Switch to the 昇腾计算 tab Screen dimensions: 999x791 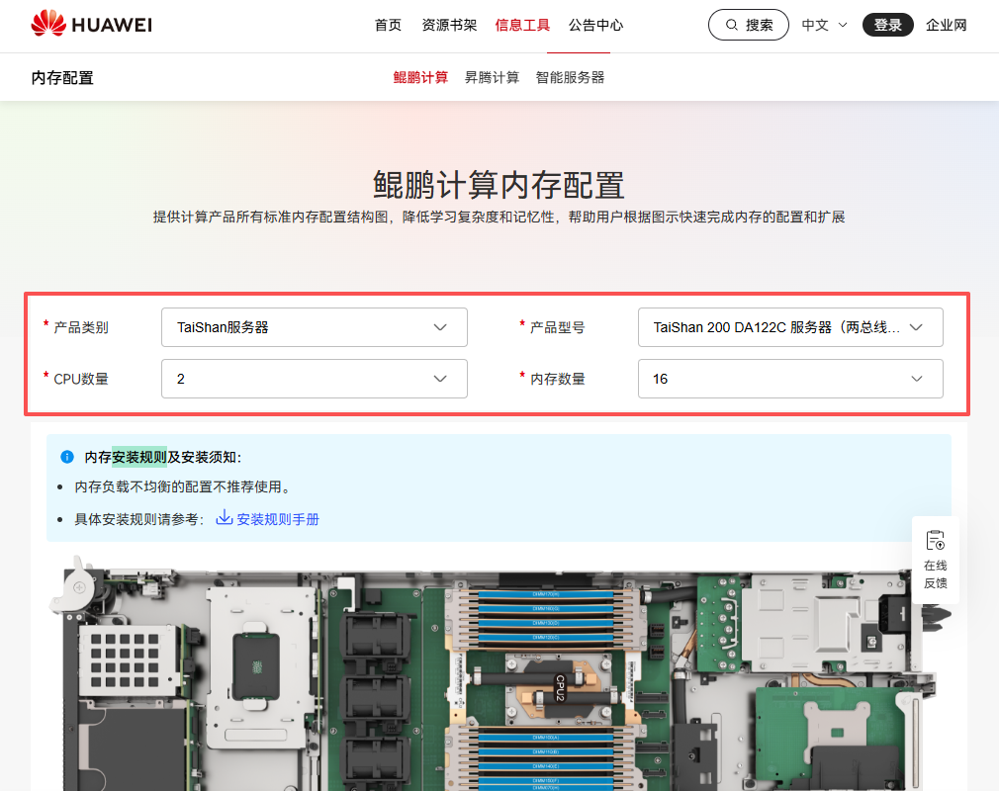[492, 76]
